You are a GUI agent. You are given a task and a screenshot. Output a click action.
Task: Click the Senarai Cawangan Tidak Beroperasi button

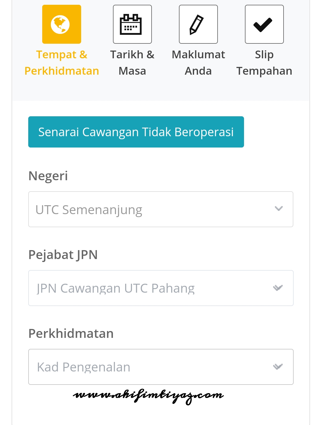pos(136,131)
